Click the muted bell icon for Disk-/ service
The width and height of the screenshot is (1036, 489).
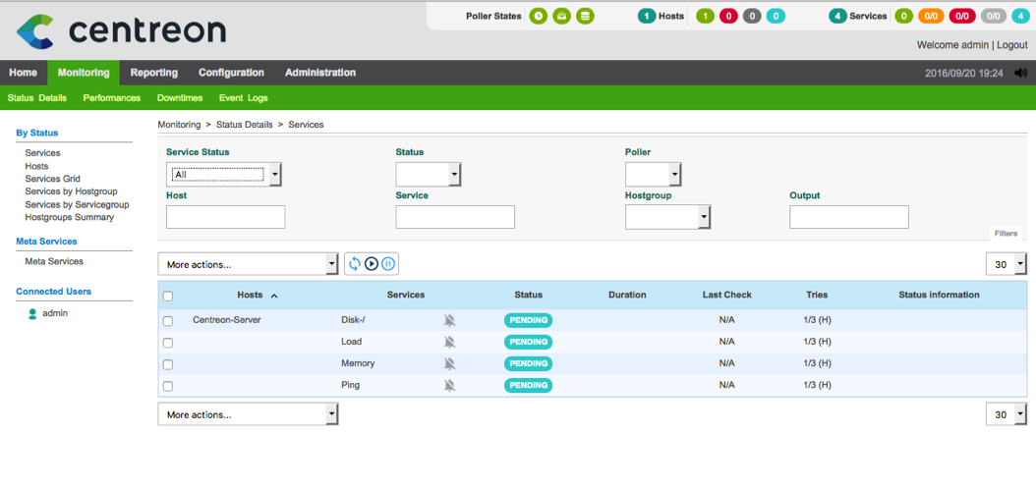[449, 320]
